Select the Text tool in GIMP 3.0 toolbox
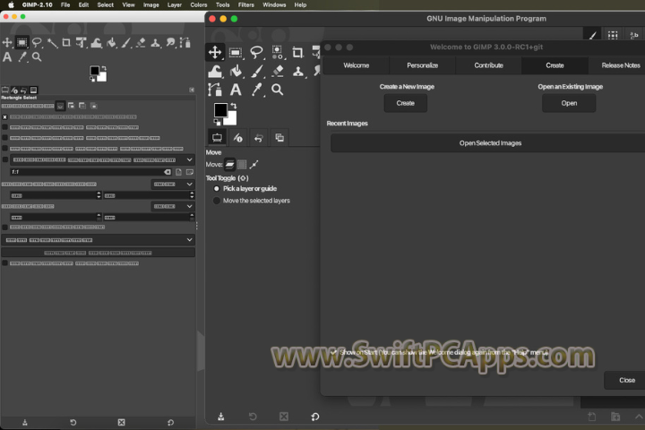645x430 pixels. [x=236, y=90]
